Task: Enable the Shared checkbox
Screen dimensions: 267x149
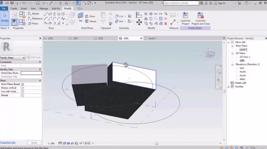Action: pos(23,95)
